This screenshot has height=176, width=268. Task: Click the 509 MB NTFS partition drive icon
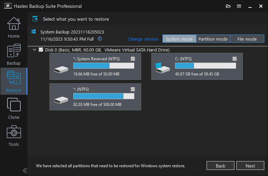point(61,100)
